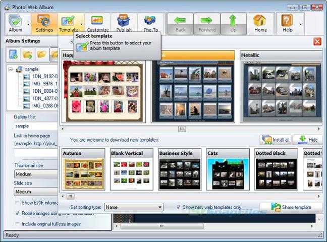Go Forward with the green right arrow
Screen dimensions: 327x242
click(207, 24)
